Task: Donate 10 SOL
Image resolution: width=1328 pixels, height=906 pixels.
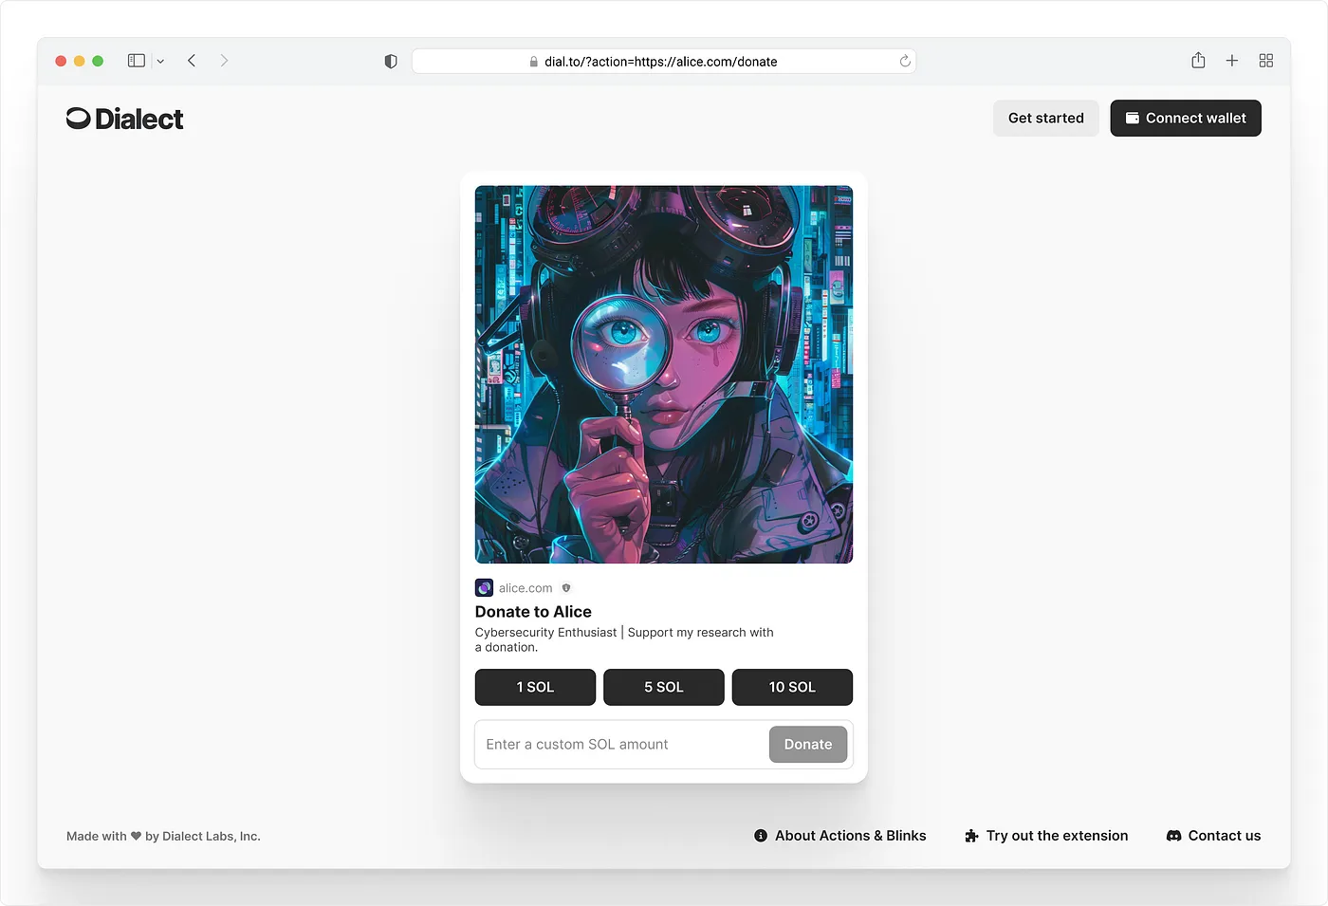Action: (792, 687)
